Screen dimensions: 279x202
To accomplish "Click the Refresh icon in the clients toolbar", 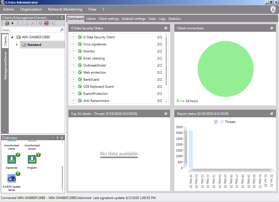I will coord(7,24).
